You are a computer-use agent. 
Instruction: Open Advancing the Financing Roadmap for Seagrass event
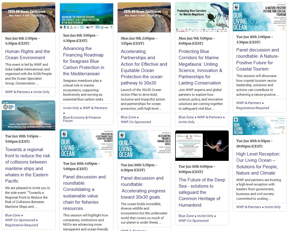click(x=83, y=61)
